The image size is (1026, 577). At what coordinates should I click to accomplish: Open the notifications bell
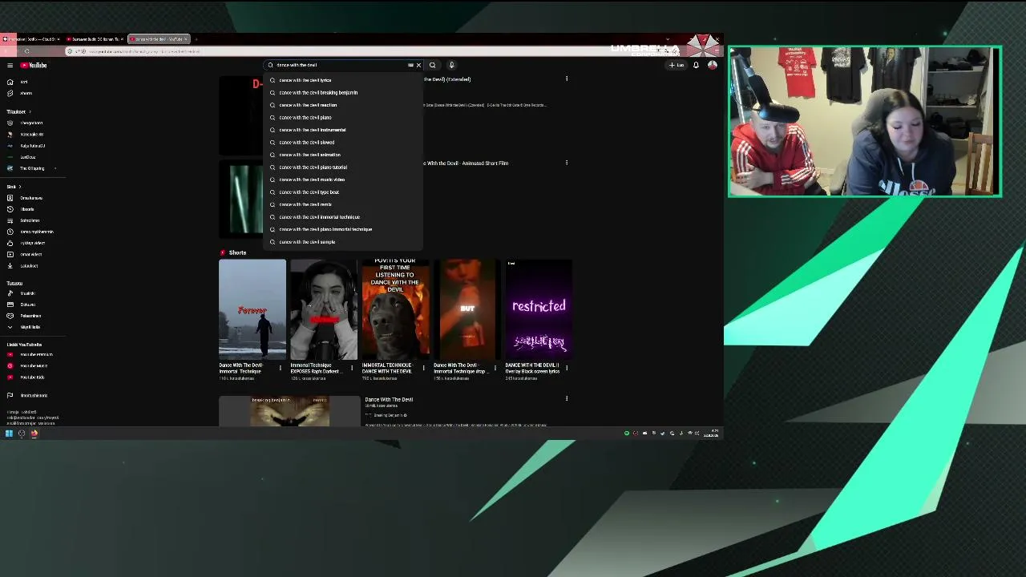click(696, 65)
